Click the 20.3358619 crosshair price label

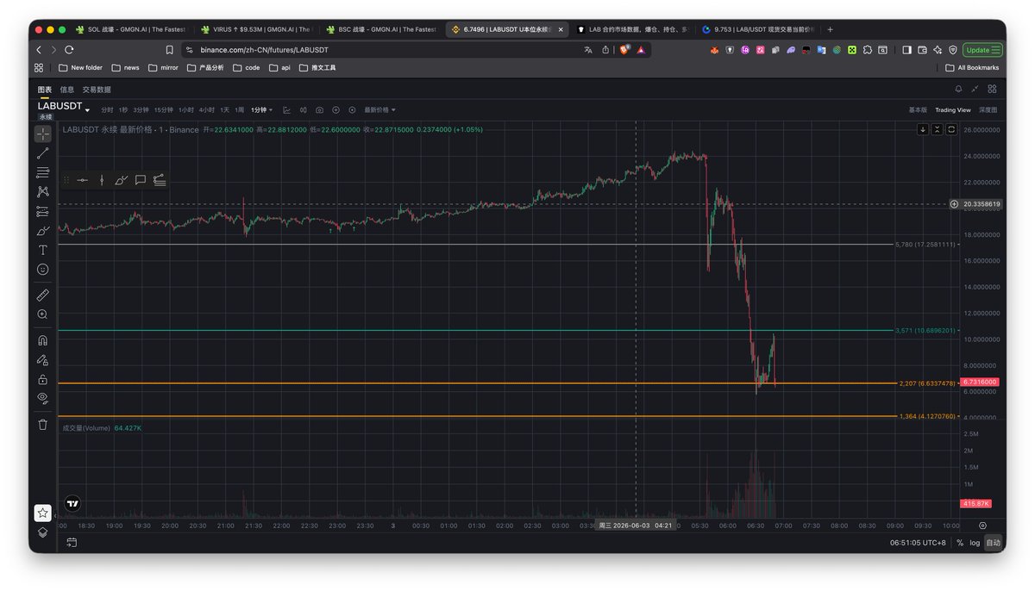pyautogui.click(x=982, y=204)
